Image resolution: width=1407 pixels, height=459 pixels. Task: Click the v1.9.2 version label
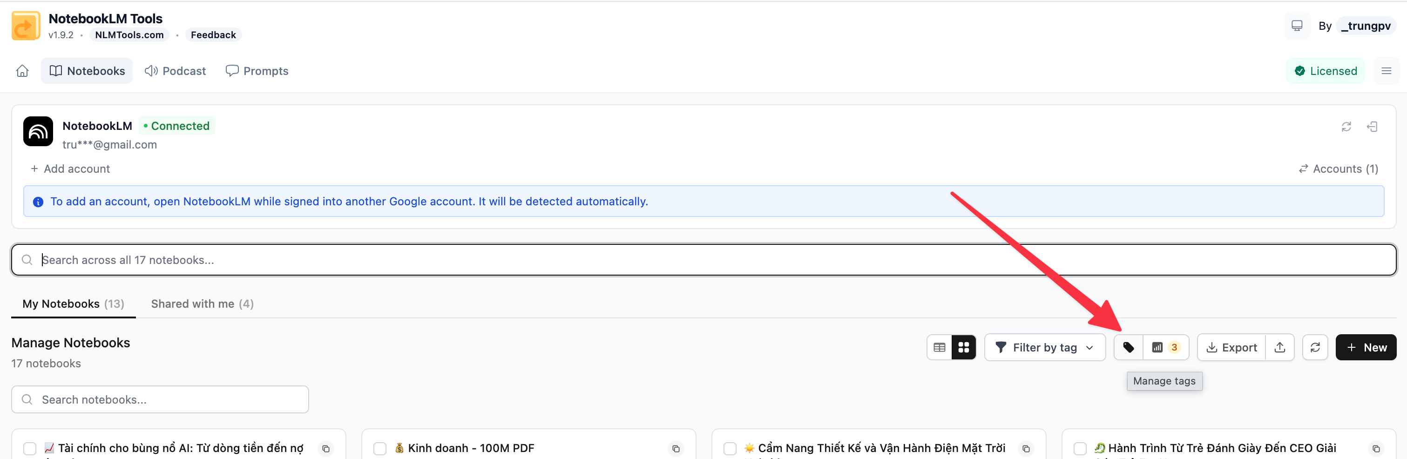[x=61, y=35]
